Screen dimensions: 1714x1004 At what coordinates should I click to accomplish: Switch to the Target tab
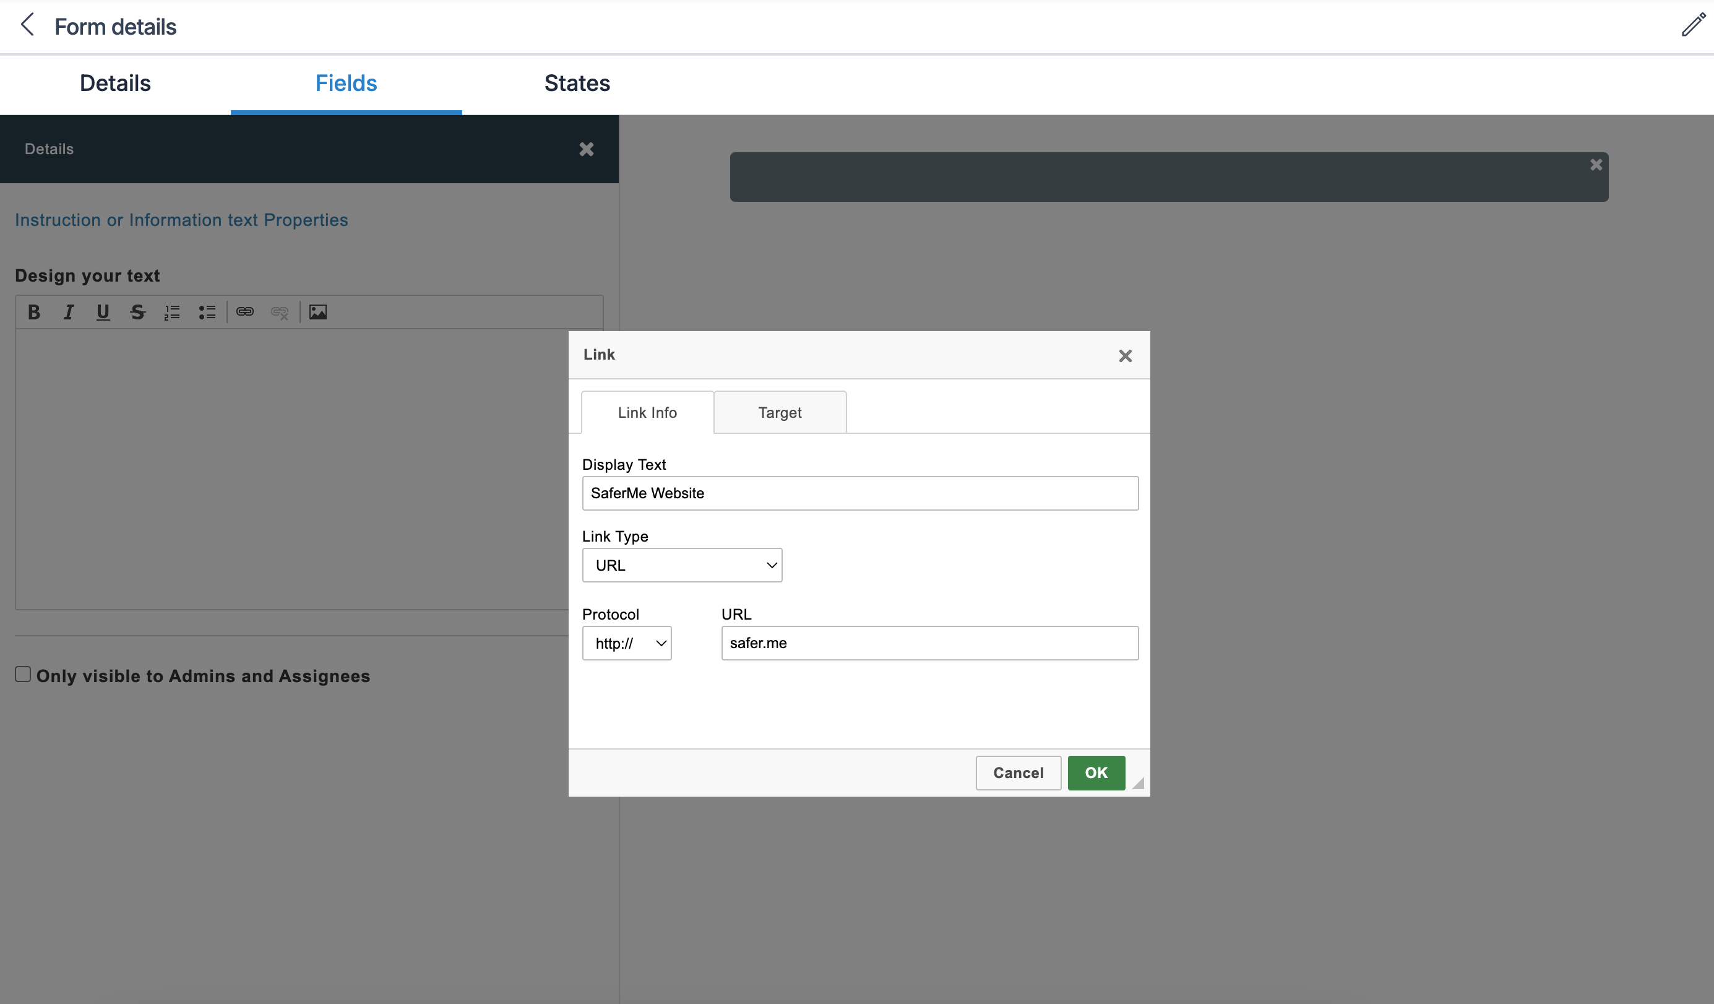tap(780, 412)
